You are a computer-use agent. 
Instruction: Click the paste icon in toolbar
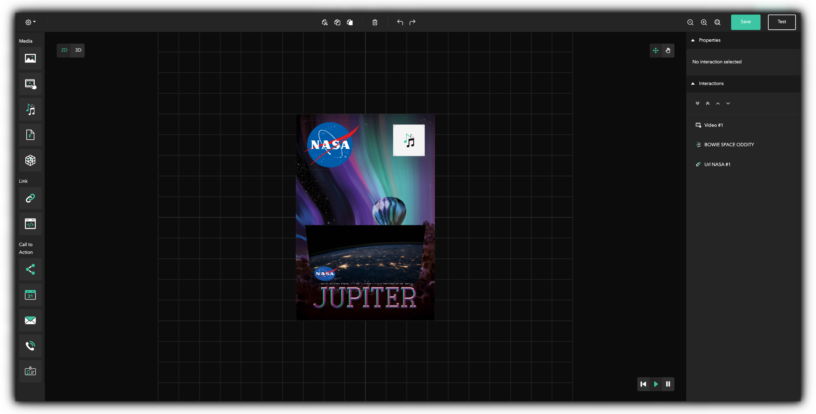coord(350,22)
